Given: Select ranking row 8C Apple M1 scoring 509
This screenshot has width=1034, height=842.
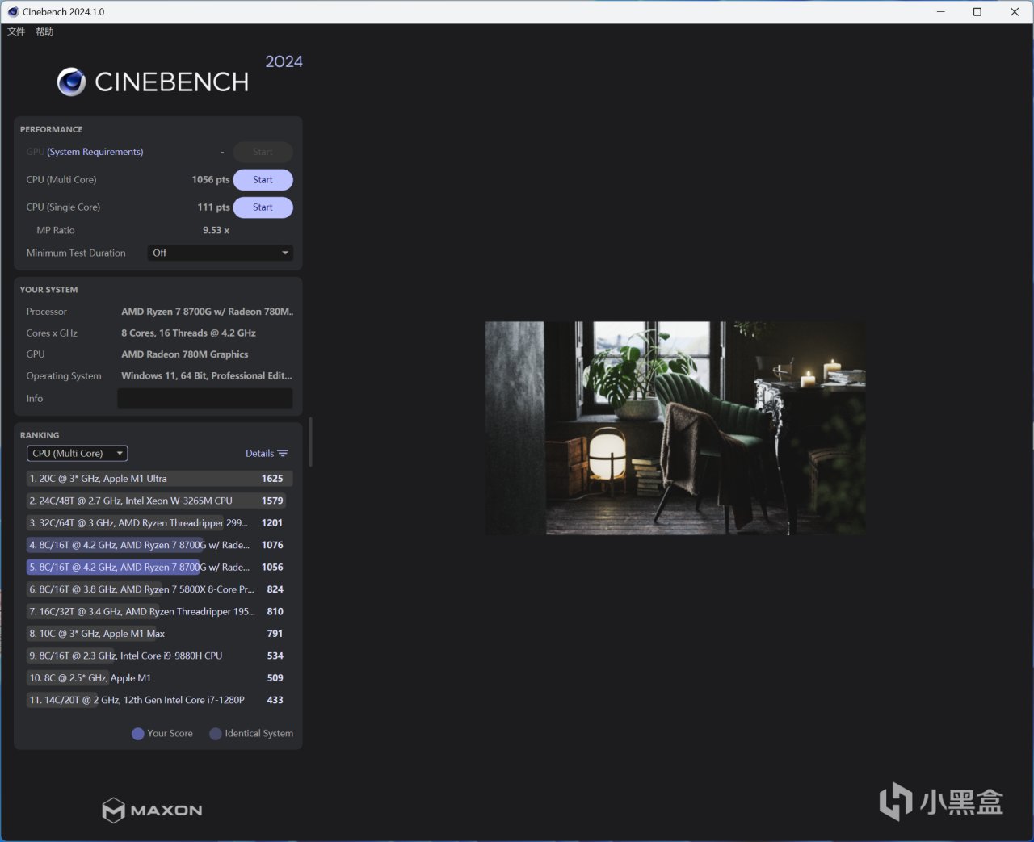Looking at the screenshot, I should pos(159,678).
